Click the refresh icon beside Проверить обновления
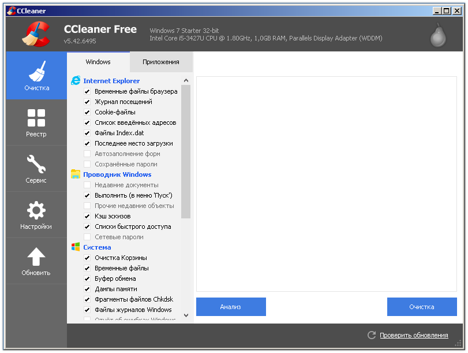This screenshot has width=468, height=353. 372,335
